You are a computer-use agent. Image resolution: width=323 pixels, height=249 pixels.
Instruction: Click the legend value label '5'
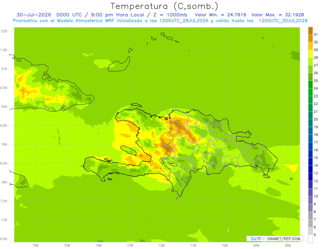[x=315, y=235]
